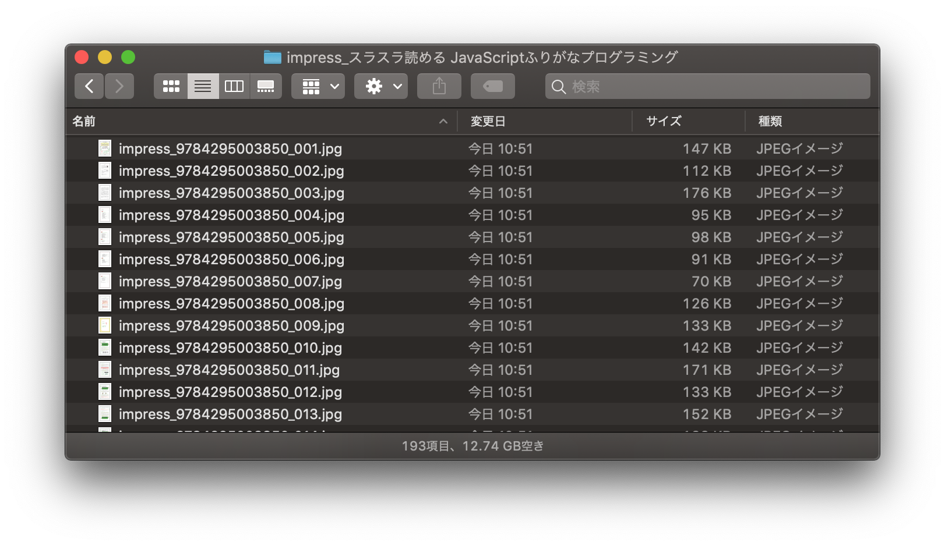Click the 171 KB size value
This screenshot has height=546, width=945.
point(707,370)
